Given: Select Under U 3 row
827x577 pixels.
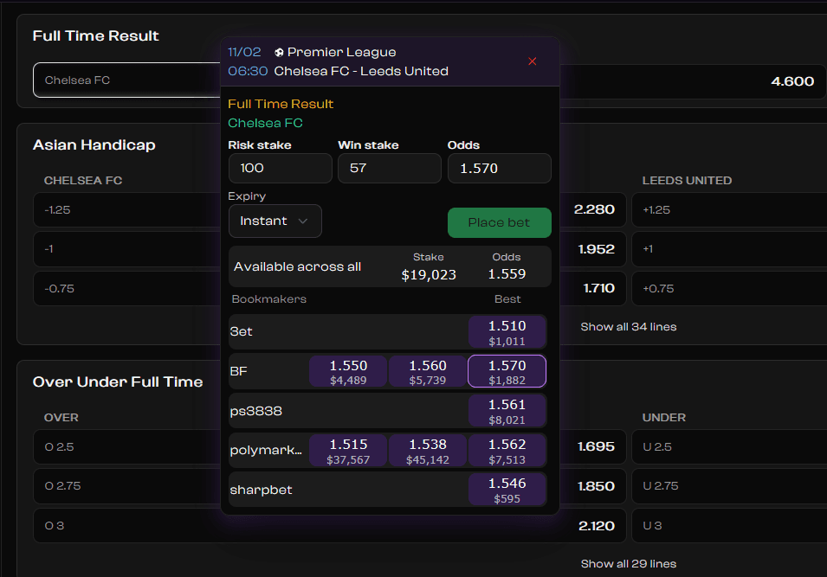Looking at the screenshot, I should click(x=729, y=525).
